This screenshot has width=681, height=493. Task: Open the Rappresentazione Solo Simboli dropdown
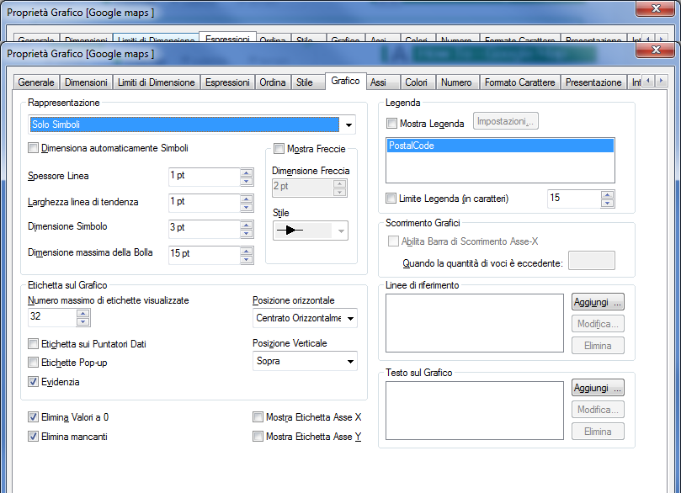[x=348, y=125]
